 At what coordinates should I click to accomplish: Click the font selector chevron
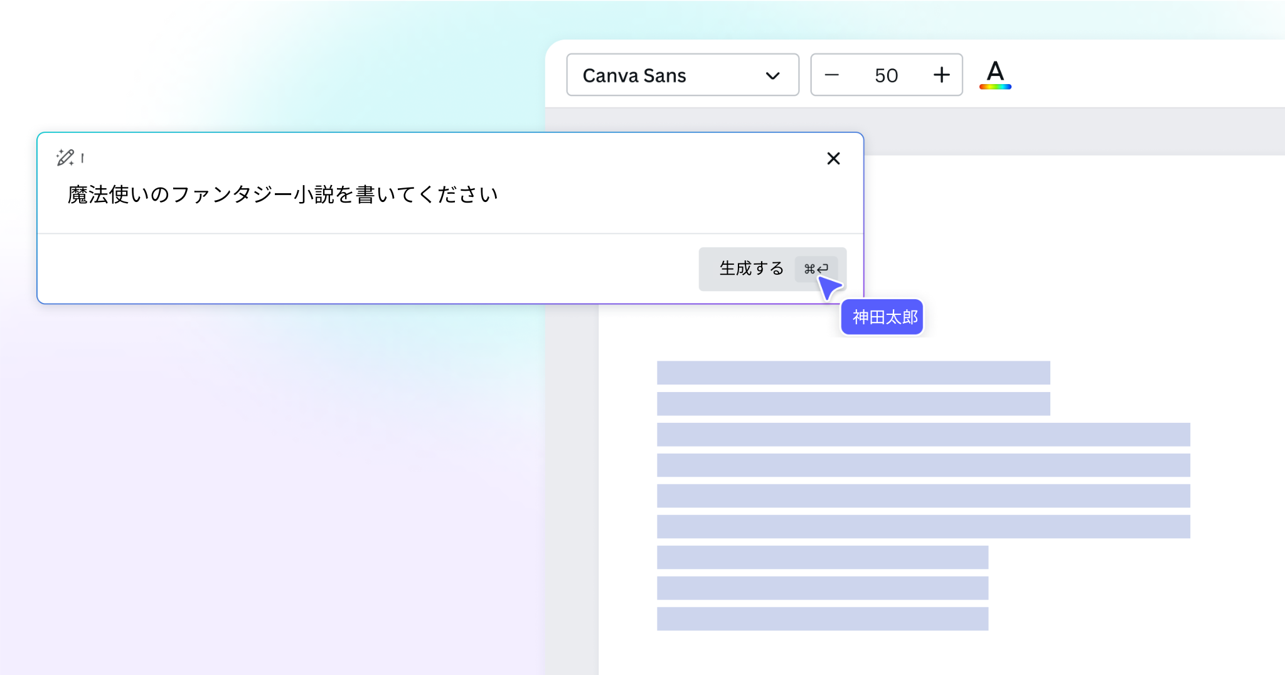pos(773,75)
